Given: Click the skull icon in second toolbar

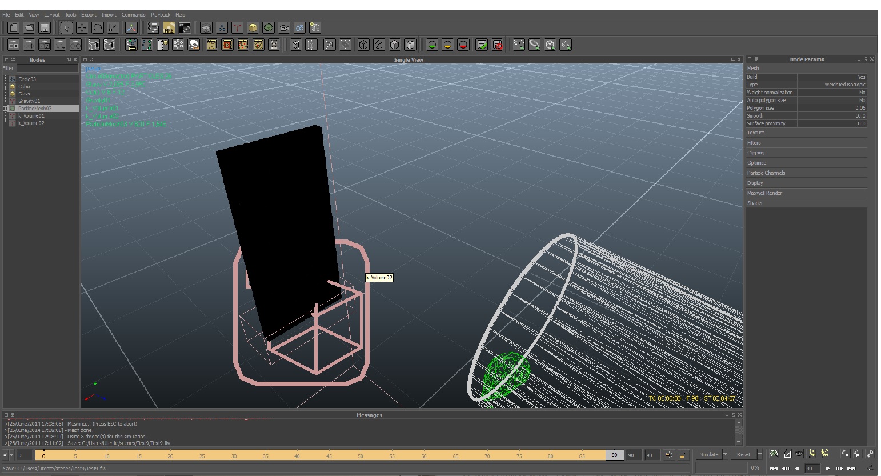Looking at the screenshot, I should click(x=194, y=45).
